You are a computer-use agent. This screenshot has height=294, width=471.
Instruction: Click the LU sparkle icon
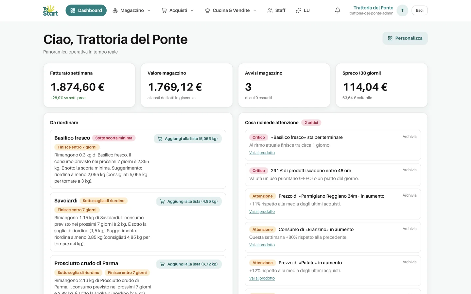[298, 10]
